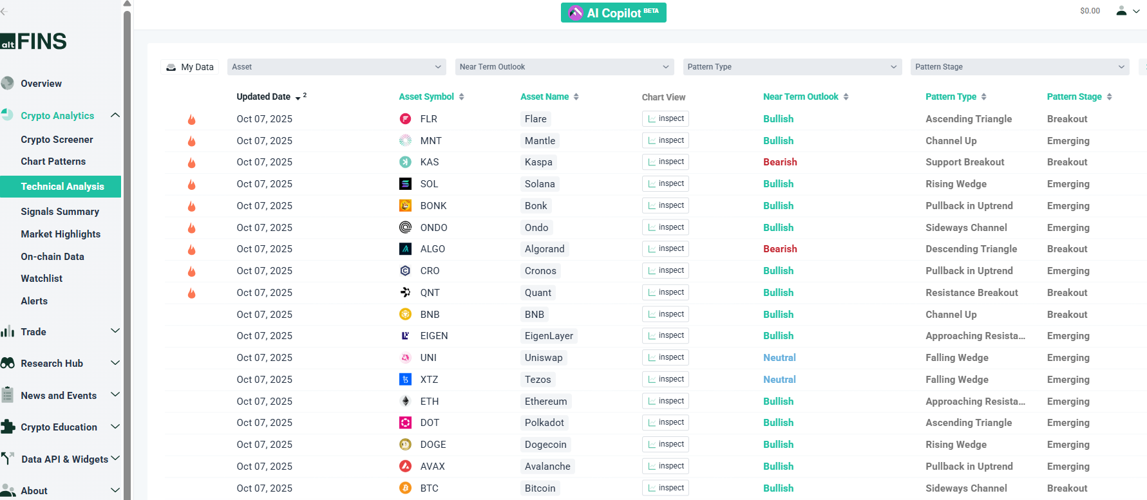Viewport: 1147px width, 500px height.
Task: Toggle sort on Pattern Stage column
Action: point(1079,97)
